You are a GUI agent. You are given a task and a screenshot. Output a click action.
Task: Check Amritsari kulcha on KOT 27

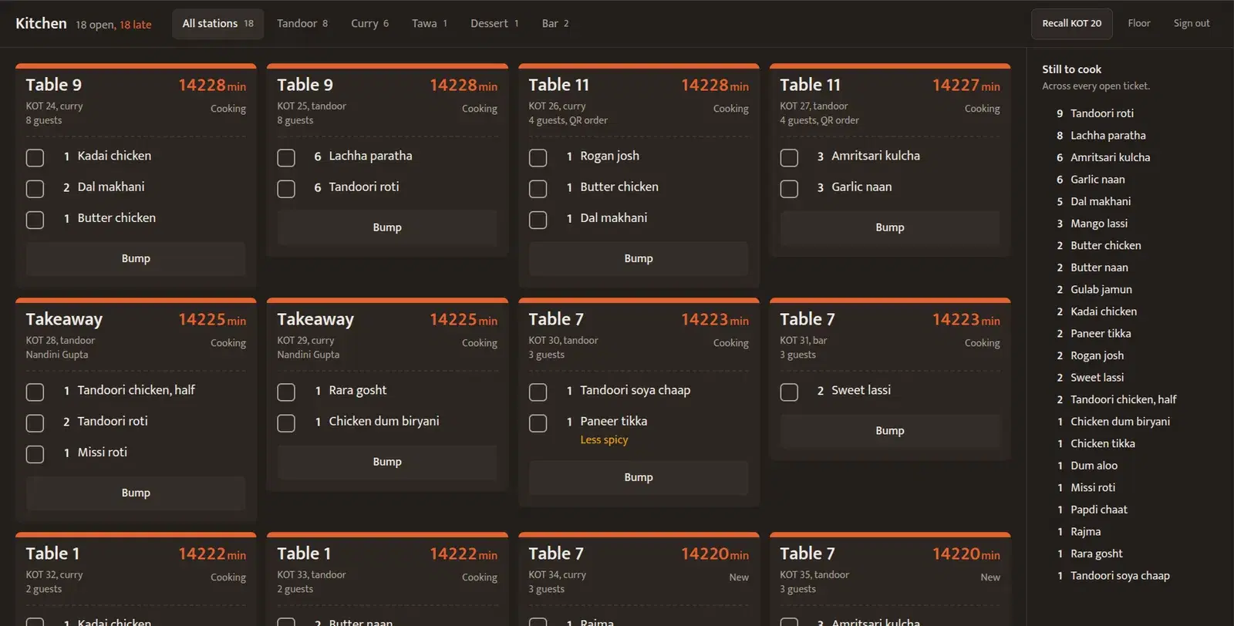[789, 158]
